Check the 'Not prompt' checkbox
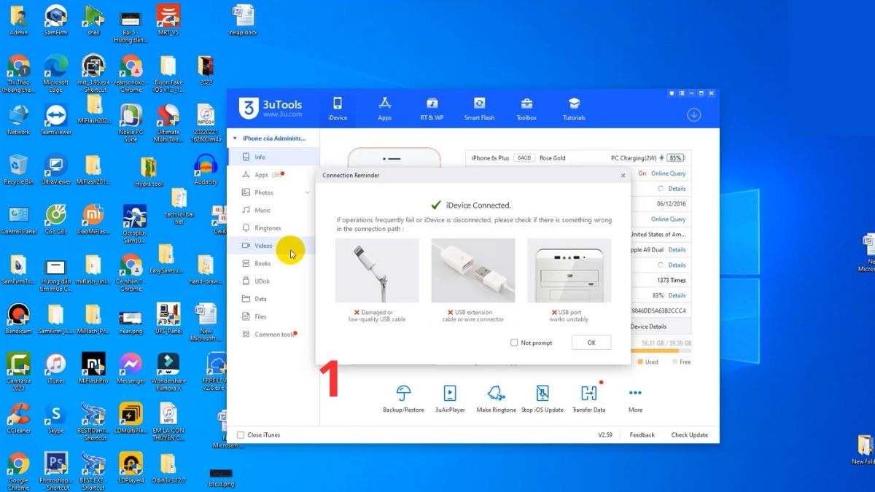875x492 pixels. tap(515, 343)
